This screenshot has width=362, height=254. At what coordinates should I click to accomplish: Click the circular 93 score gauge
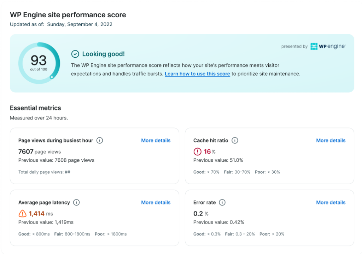[x=39, y=63]
